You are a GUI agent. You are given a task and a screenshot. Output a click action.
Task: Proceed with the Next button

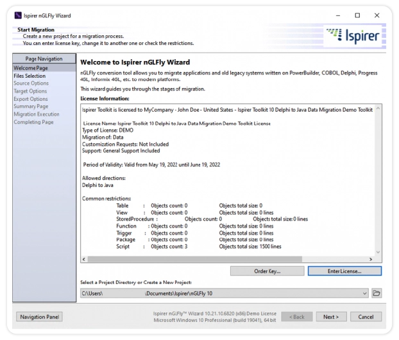[x=330, y=317]
